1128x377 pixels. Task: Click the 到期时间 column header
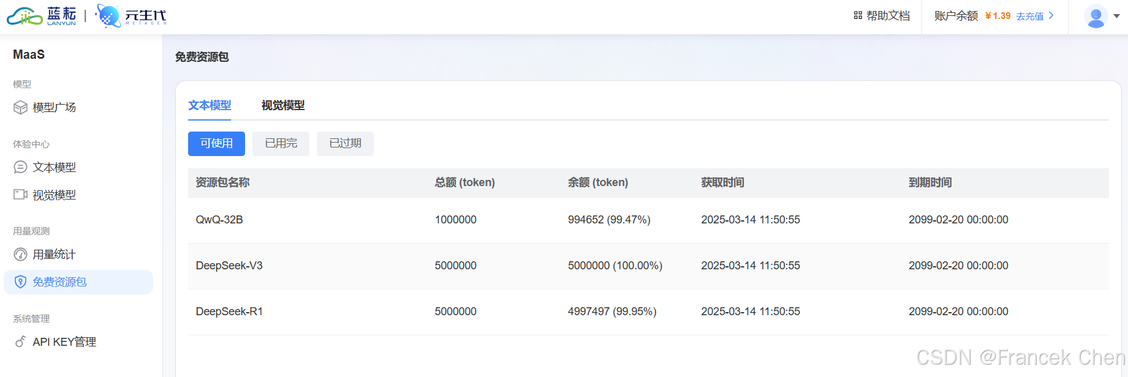click(930, 182)
